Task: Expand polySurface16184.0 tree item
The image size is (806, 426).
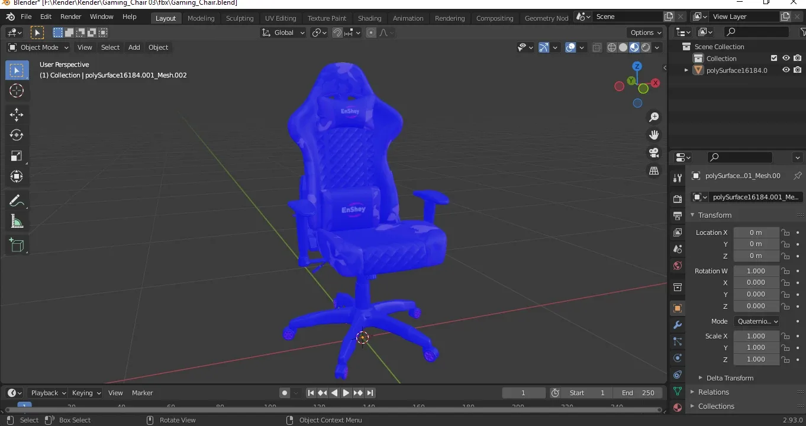Action: pos(686,70)
